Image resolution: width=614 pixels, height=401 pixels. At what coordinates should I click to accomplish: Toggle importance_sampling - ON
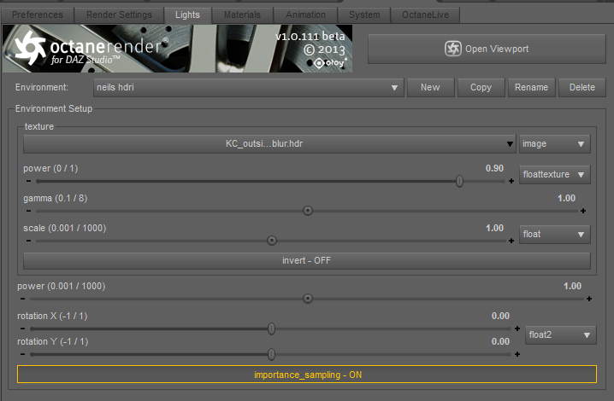tap(307, 375)
